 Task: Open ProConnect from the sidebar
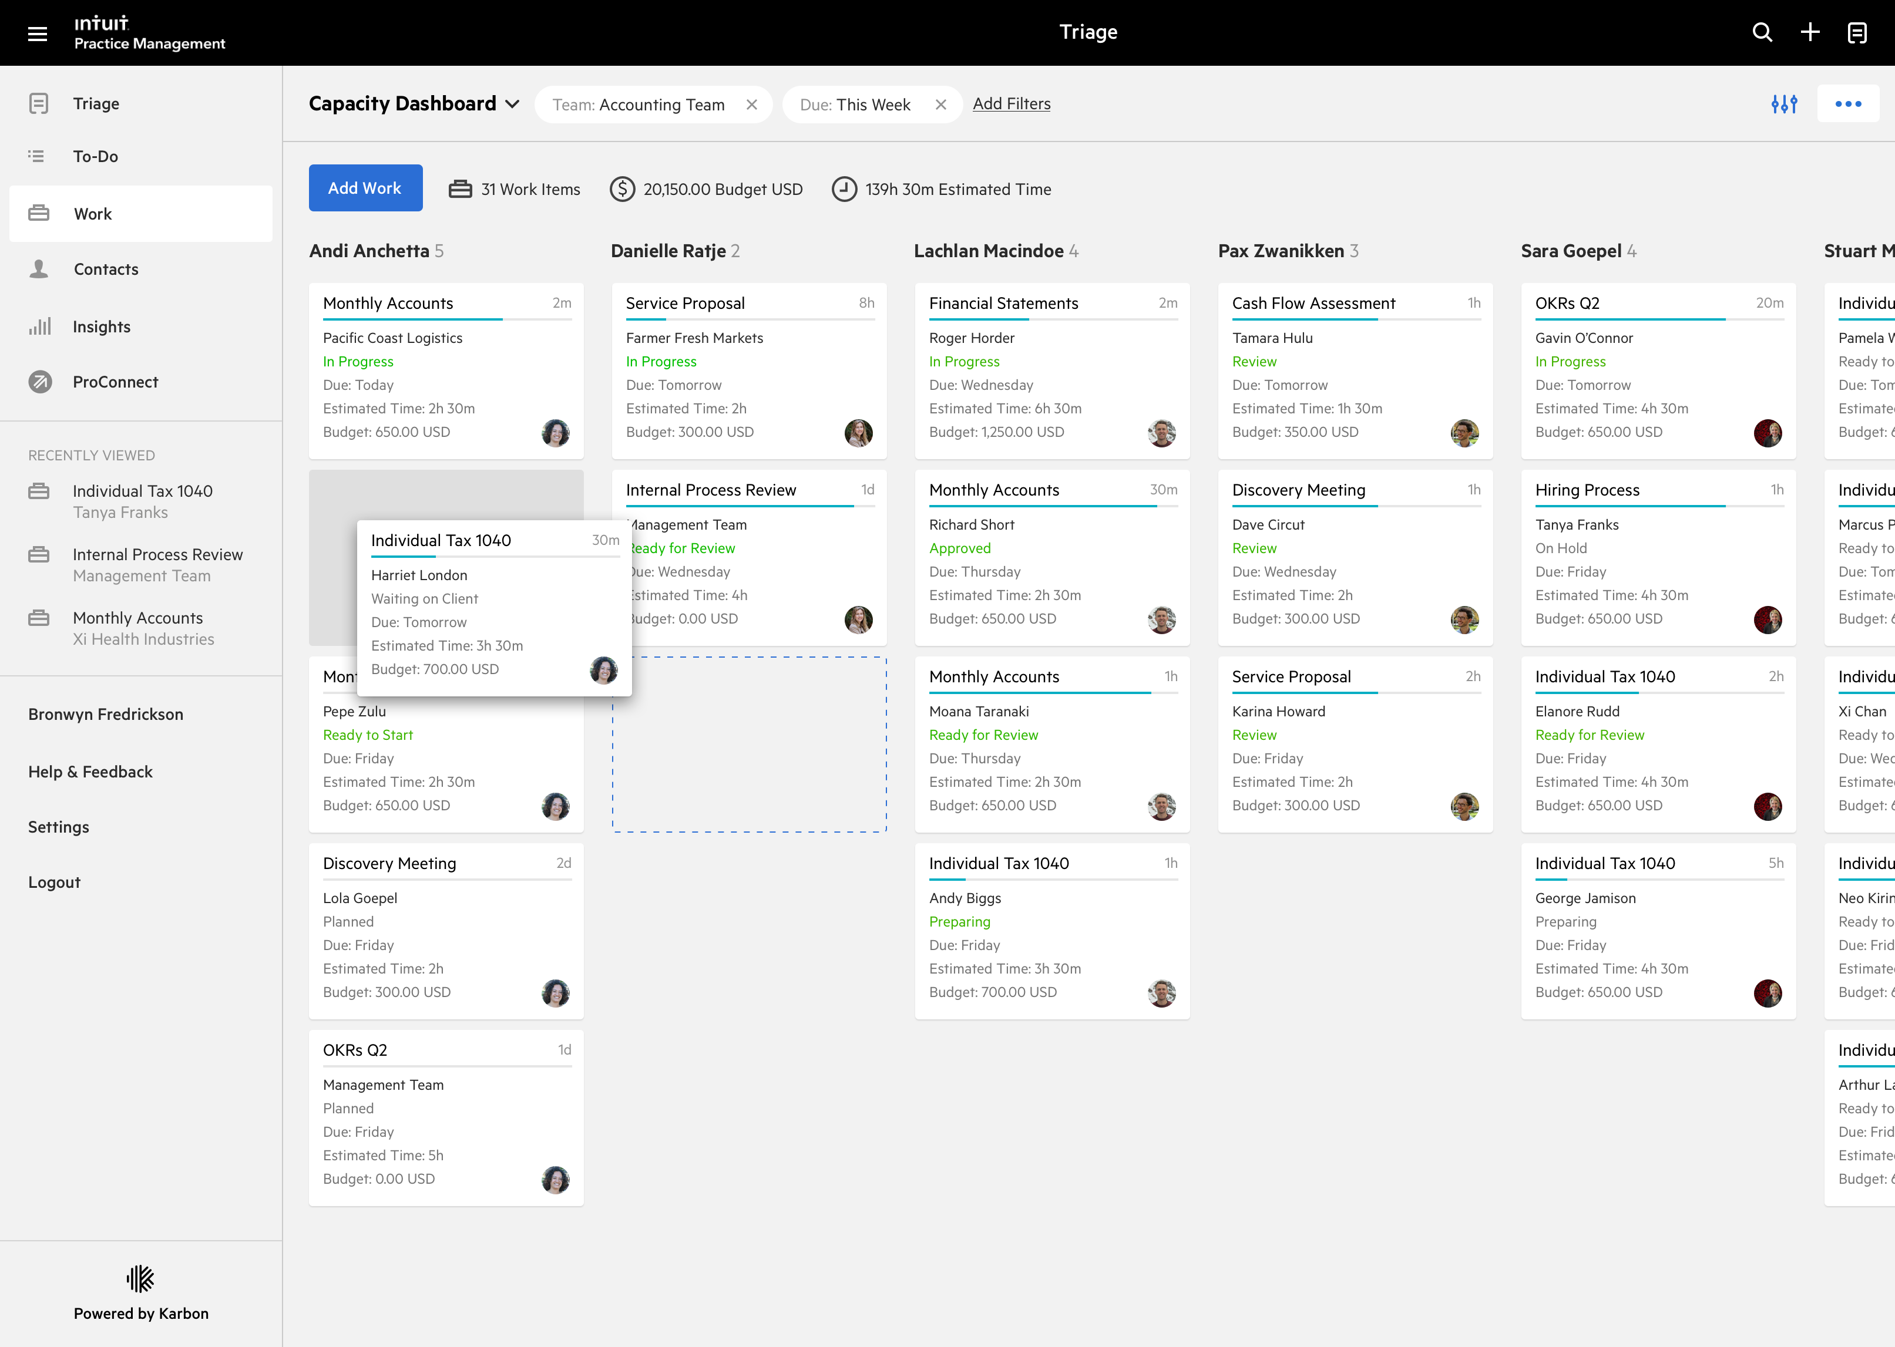[39, 382]
